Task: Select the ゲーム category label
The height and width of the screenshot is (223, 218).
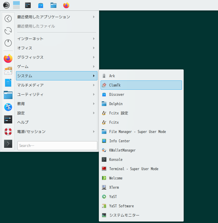Action: pyautogui.click(x=23, y=66)
